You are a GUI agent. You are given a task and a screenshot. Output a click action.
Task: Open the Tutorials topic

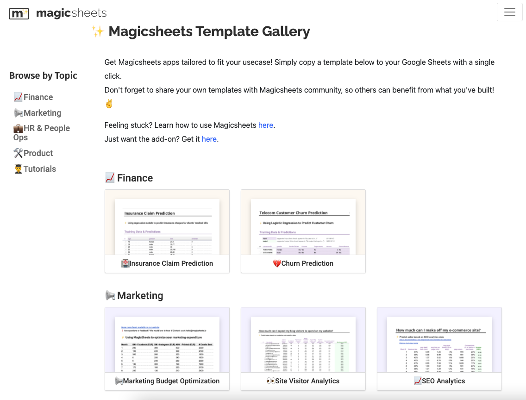40,169
